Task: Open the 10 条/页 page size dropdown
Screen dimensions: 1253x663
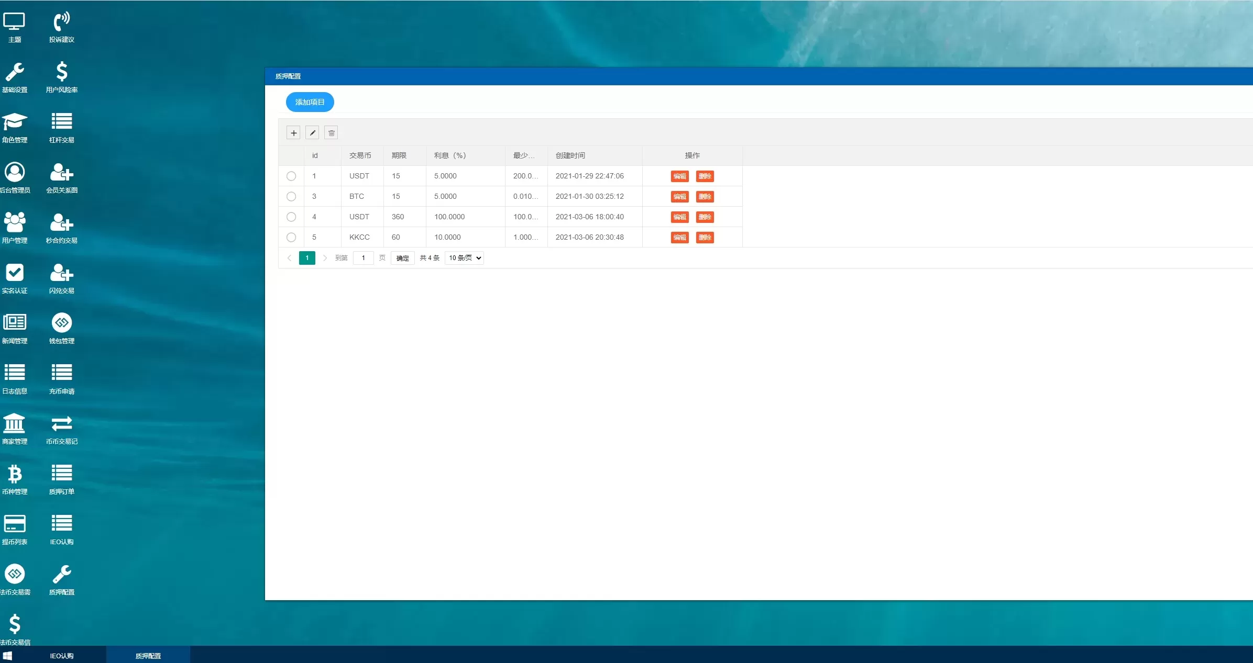Action: click(464, 258)
